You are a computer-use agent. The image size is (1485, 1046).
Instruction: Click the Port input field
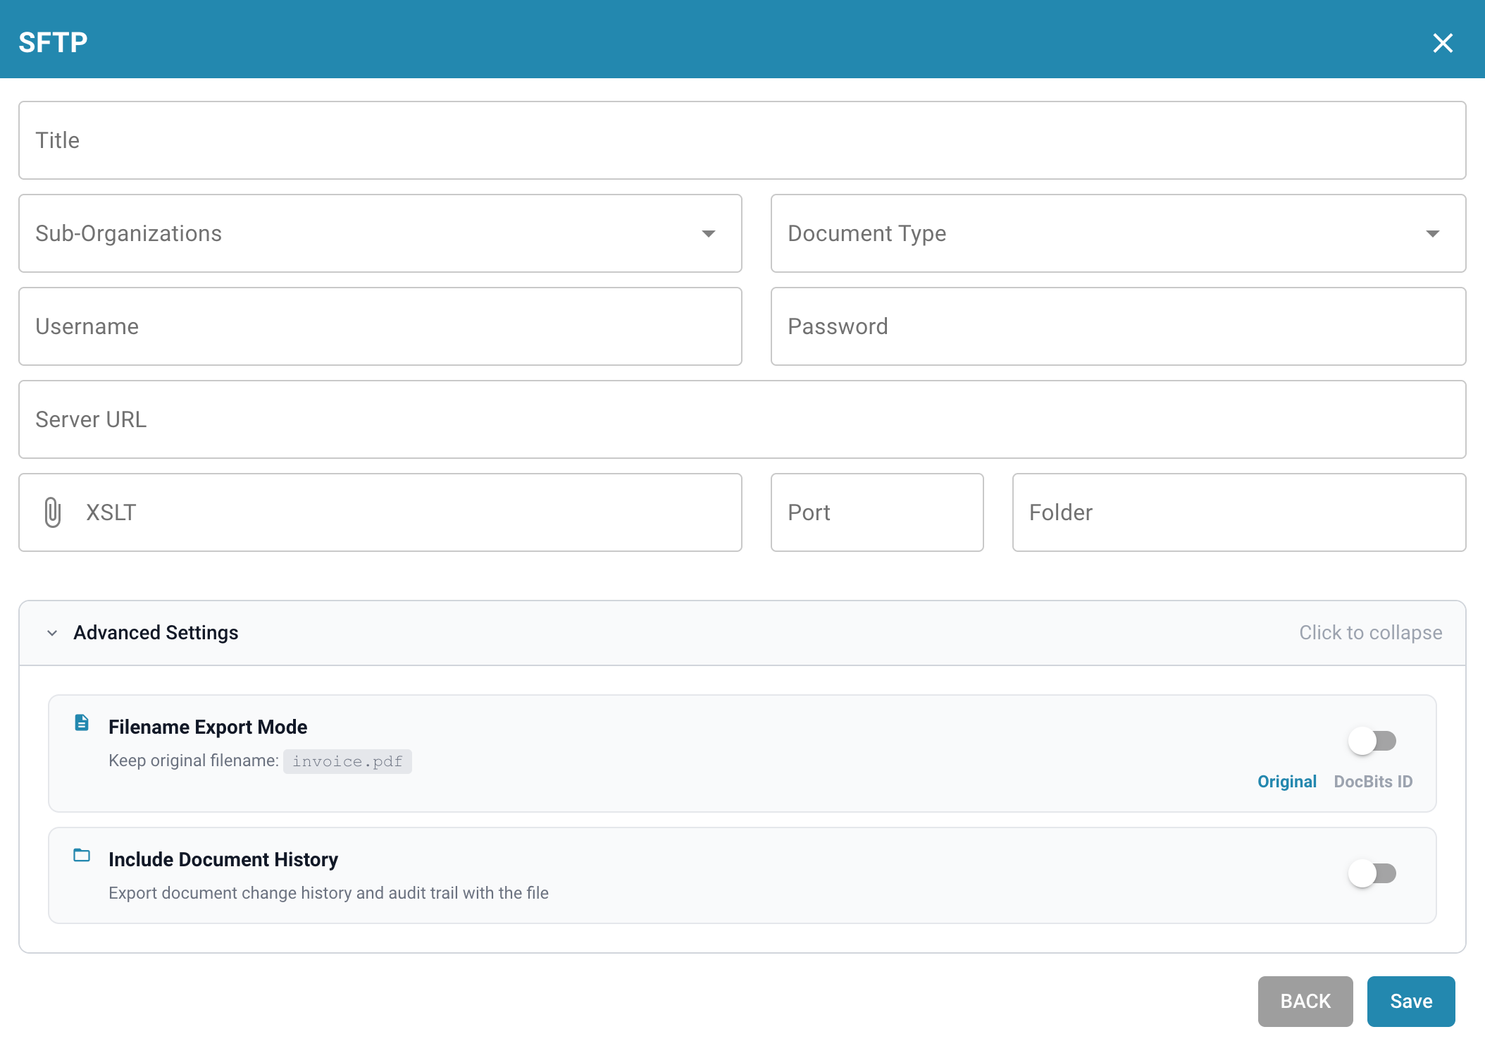[x=876, y=512]
